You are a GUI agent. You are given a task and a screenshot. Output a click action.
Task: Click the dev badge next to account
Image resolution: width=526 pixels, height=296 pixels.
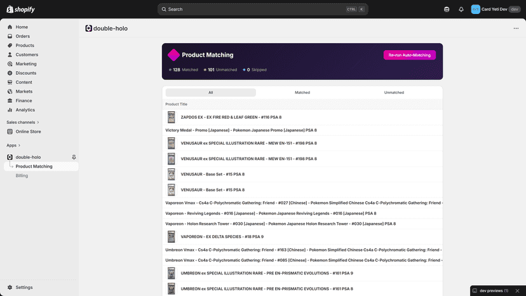pos(515,10)
